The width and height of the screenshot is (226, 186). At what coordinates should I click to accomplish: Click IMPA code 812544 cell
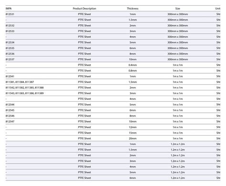coord(10,105)
